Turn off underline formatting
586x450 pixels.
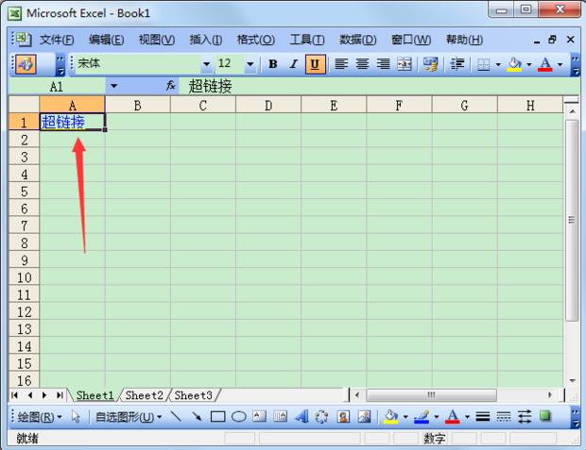point(314,64)
